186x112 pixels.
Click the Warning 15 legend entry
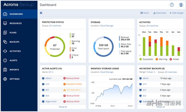75,42
